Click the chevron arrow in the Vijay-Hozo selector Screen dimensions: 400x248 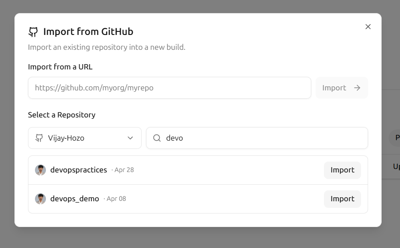coord(130,138)
